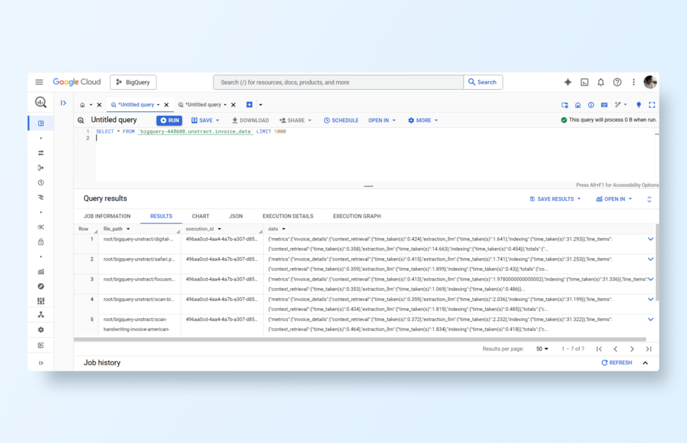Click the new query tab plus icon

click(250, 105)
